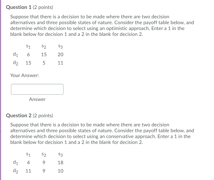The width and height of the screenshot is (214, 180).
Task: Select the Answer label below the text box
Action: point(37,99)
